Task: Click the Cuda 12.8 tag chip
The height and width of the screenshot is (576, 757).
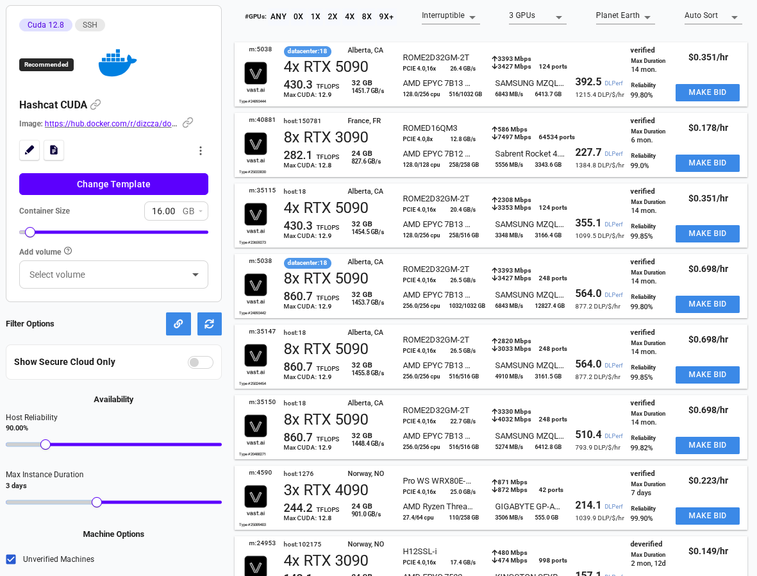Action: [46, 24]
